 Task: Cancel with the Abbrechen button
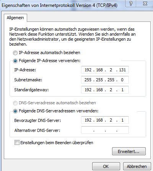137,166
